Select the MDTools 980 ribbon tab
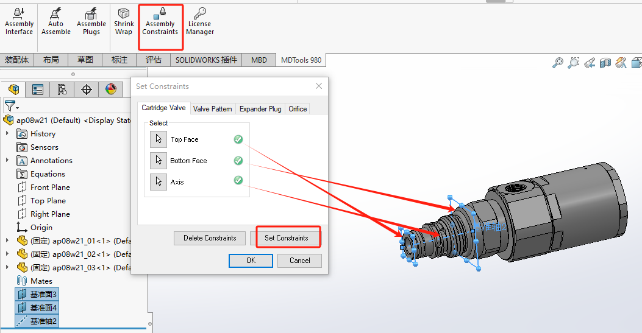Image resolution: width=642 pixels, height=333 pixels. 301,60
